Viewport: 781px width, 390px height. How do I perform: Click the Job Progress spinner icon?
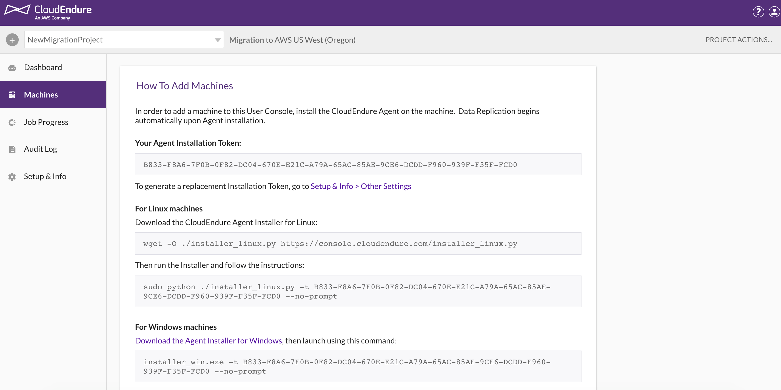12,122
